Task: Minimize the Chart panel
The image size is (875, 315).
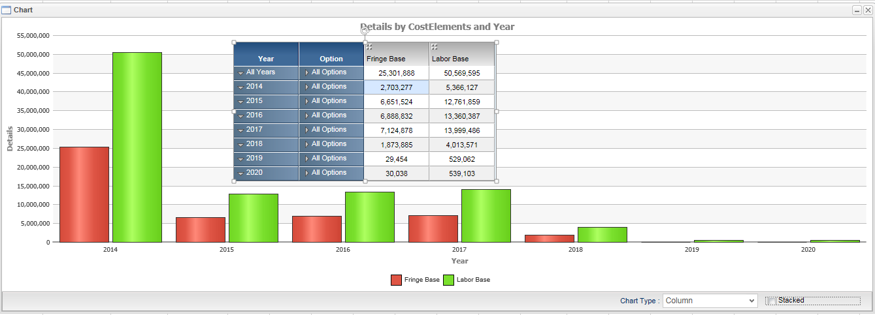Action: [x=857, y=10]
